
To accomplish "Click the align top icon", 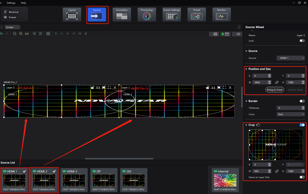I will click(68, 34).
